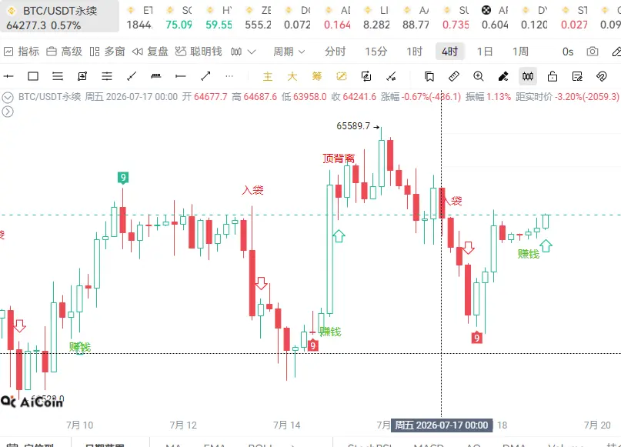Select the 4时 timeframe
Screen dimensions: 621x447
(x=450, y=52)
